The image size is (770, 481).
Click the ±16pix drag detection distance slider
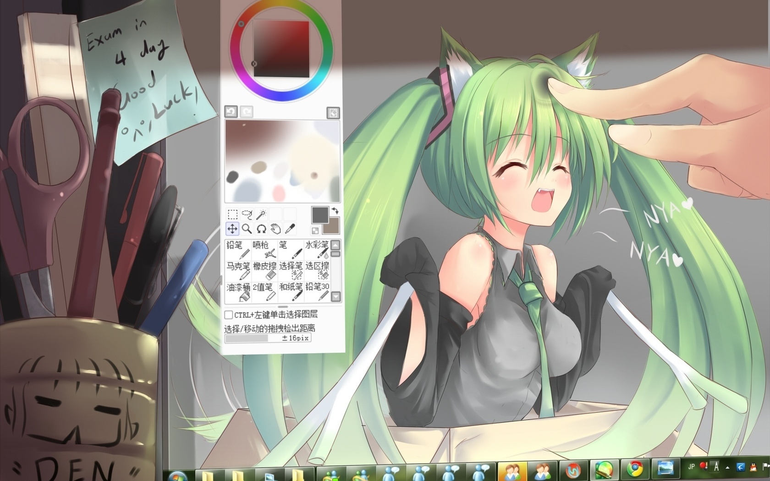268,338
